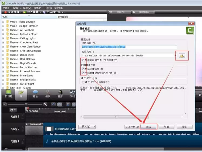Image resolution: width=202 pixels, height=152 pixels.
Task: Select the Theme - Out of Sight row
Action: click(x=22, y=84)
